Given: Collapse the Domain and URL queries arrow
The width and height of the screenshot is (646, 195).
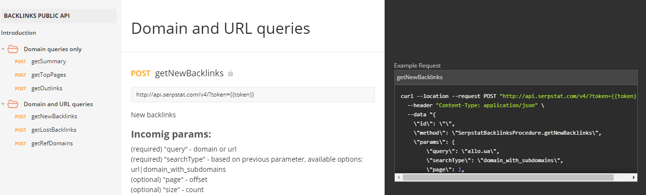Looking at the screenshot, I should click(3, 104).
